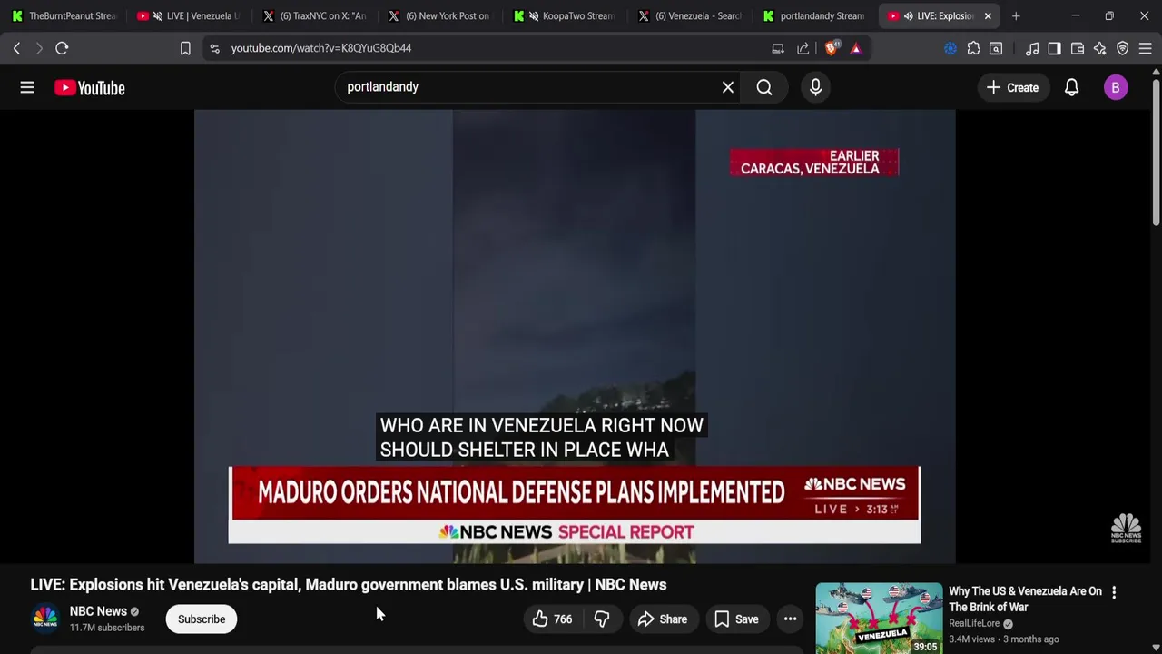Go back in browser history
Image resolution: width=1162 pixels, height=654 pixels.
16,48
